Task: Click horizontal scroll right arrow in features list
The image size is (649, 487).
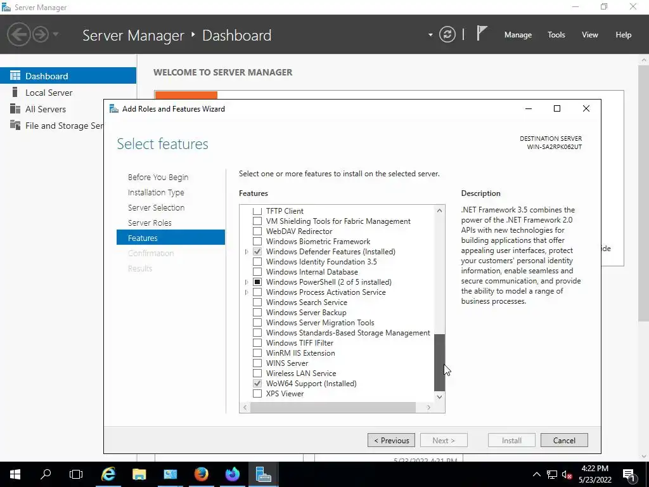Action: point(429,408)
